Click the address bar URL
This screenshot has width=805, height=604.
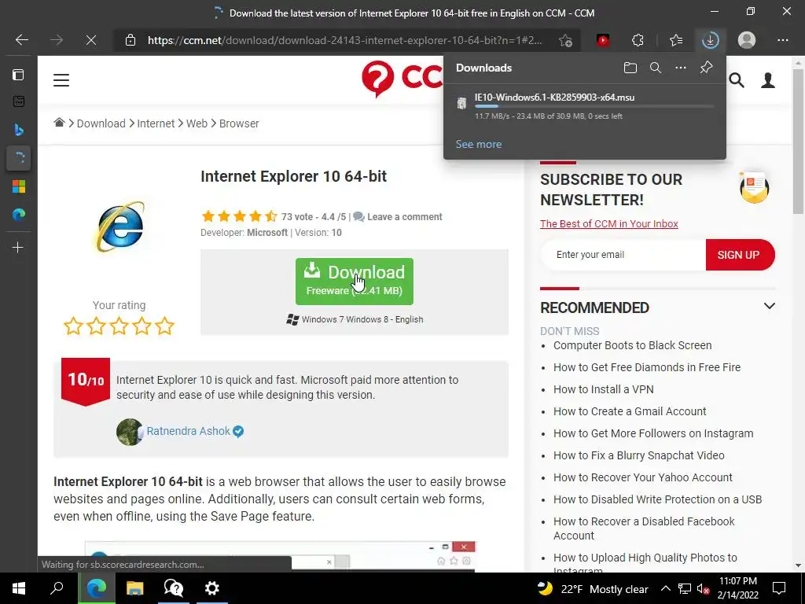(344, 40)
